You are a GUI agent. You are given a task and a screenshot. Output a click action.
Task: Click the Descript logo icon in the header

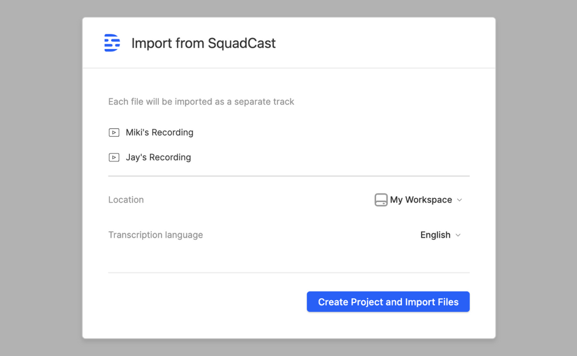point(111,43)
